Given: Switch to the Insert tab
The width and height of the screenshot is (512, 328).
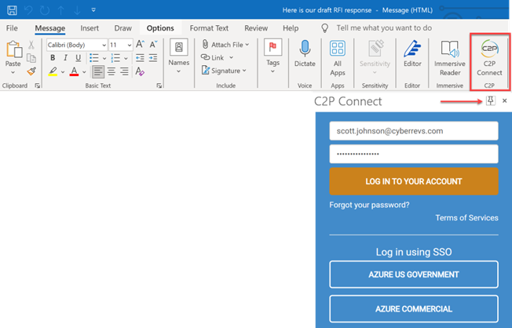Looking at the screenshot, I should [90, 28].
